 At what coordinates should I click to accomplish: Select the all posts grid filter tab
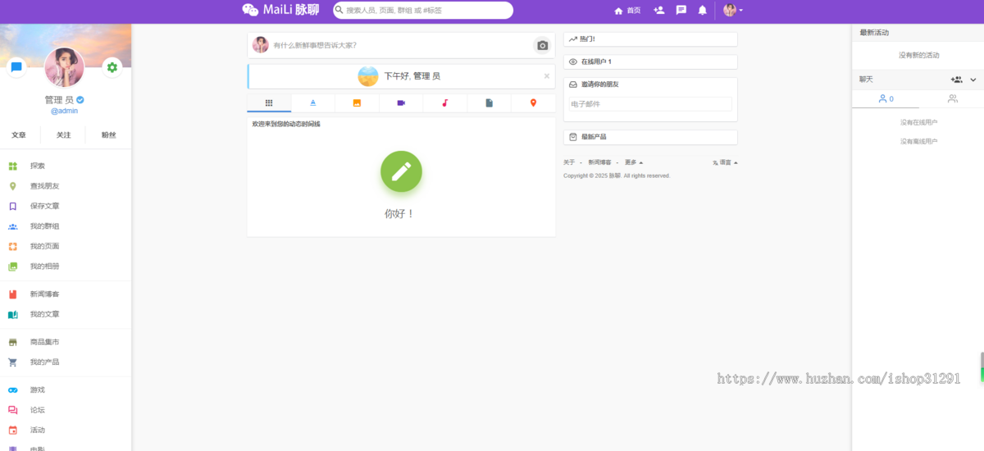click(x=269, y=102)
